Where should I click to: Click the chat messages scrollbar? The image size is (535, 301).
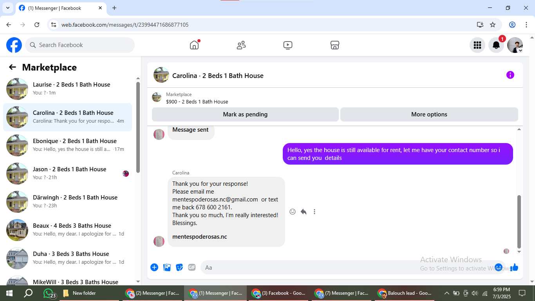tap(519, 221)
